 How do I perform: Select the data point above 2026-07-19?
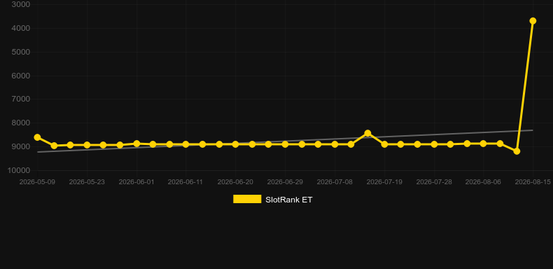coord(384,144)
